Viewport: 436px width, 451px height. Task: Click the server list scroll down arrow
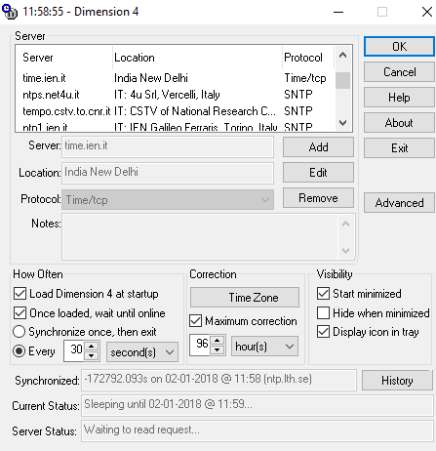[x=342, y=123]
